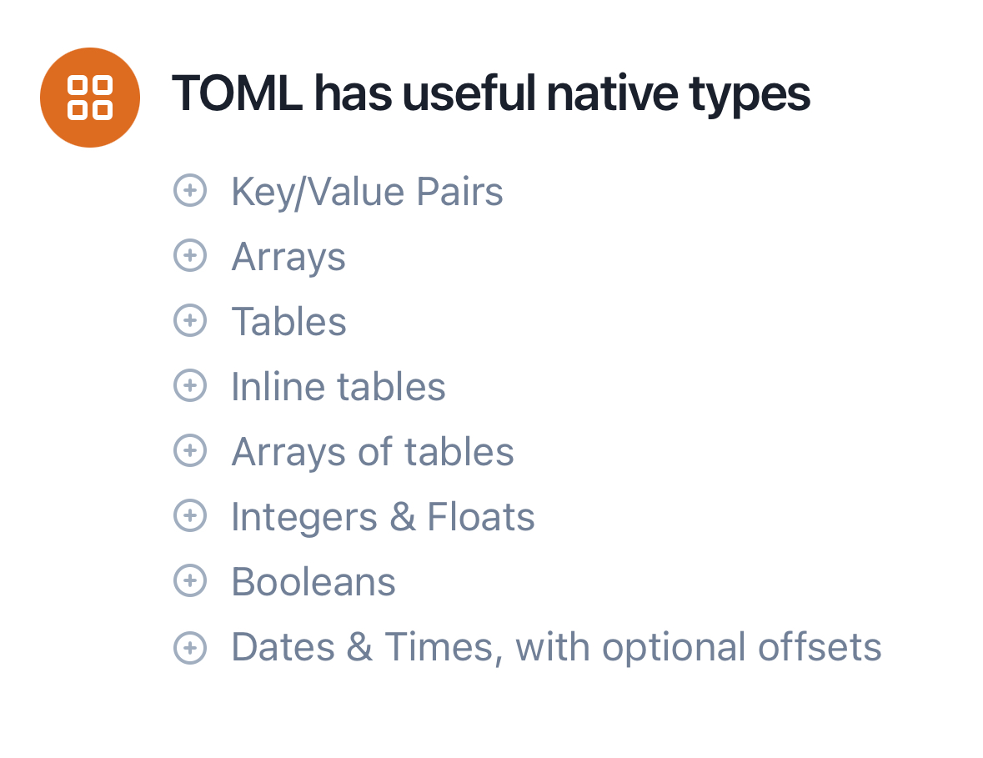
Task: Click the plus circle icon beside Booleans
Action: tap(190, 580)
